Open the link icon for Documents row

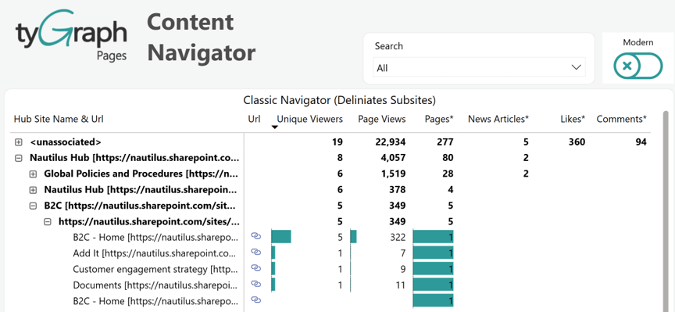[x=256, y=284]
